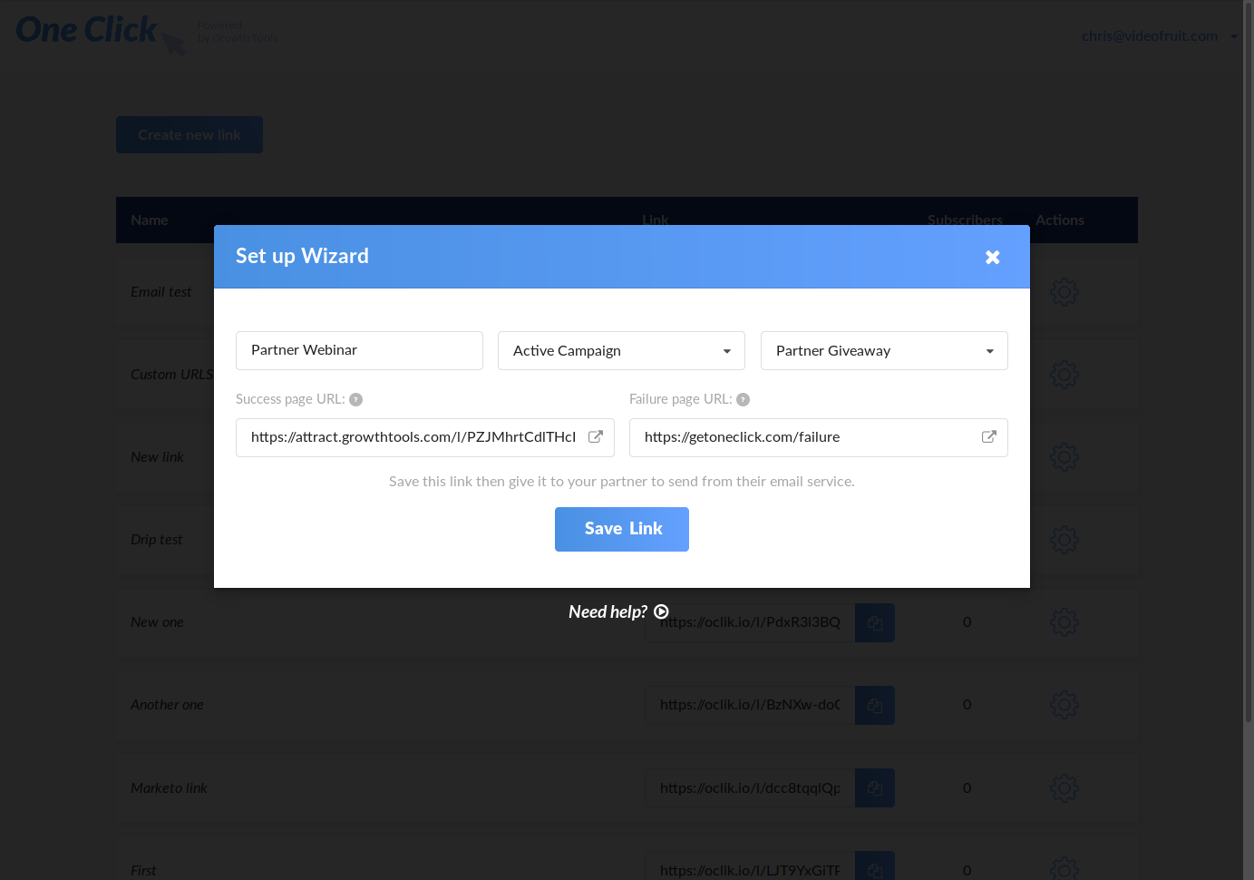1254x880 pixels.
Task: Copy the First row link URL
Action: (875, 866)
